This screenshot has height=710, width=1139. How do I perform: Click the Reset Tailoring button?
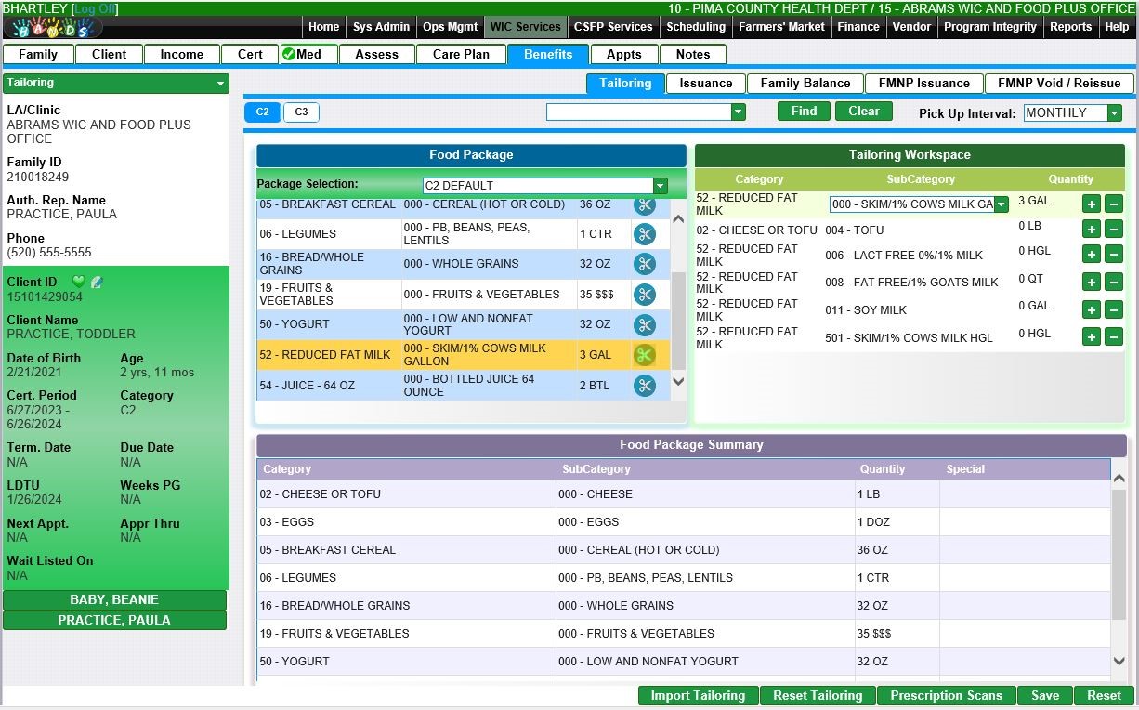click(x=818, y=696)
